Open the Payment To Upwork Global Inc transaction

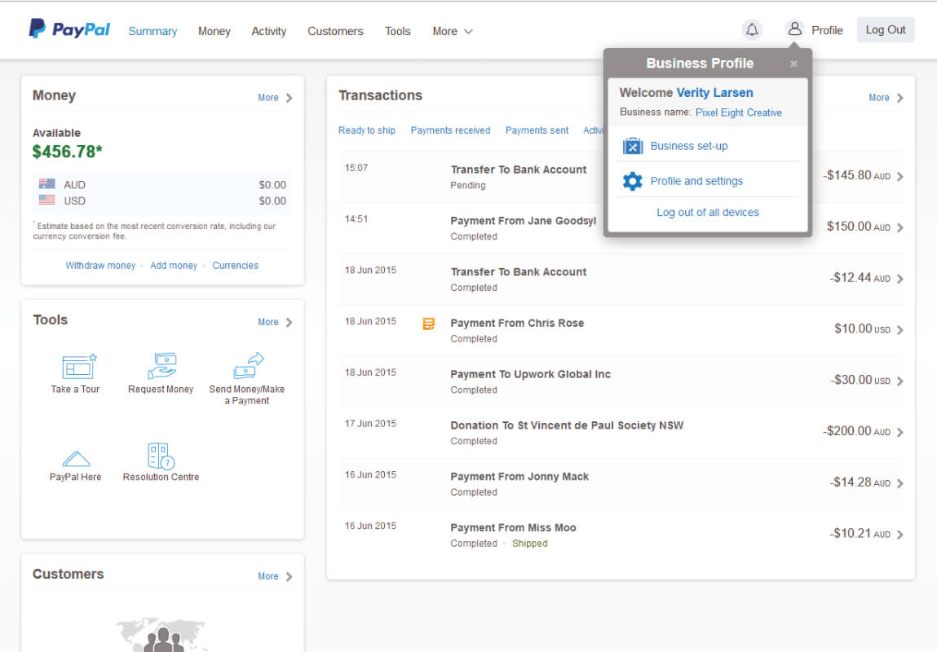[x=531, y=374]
